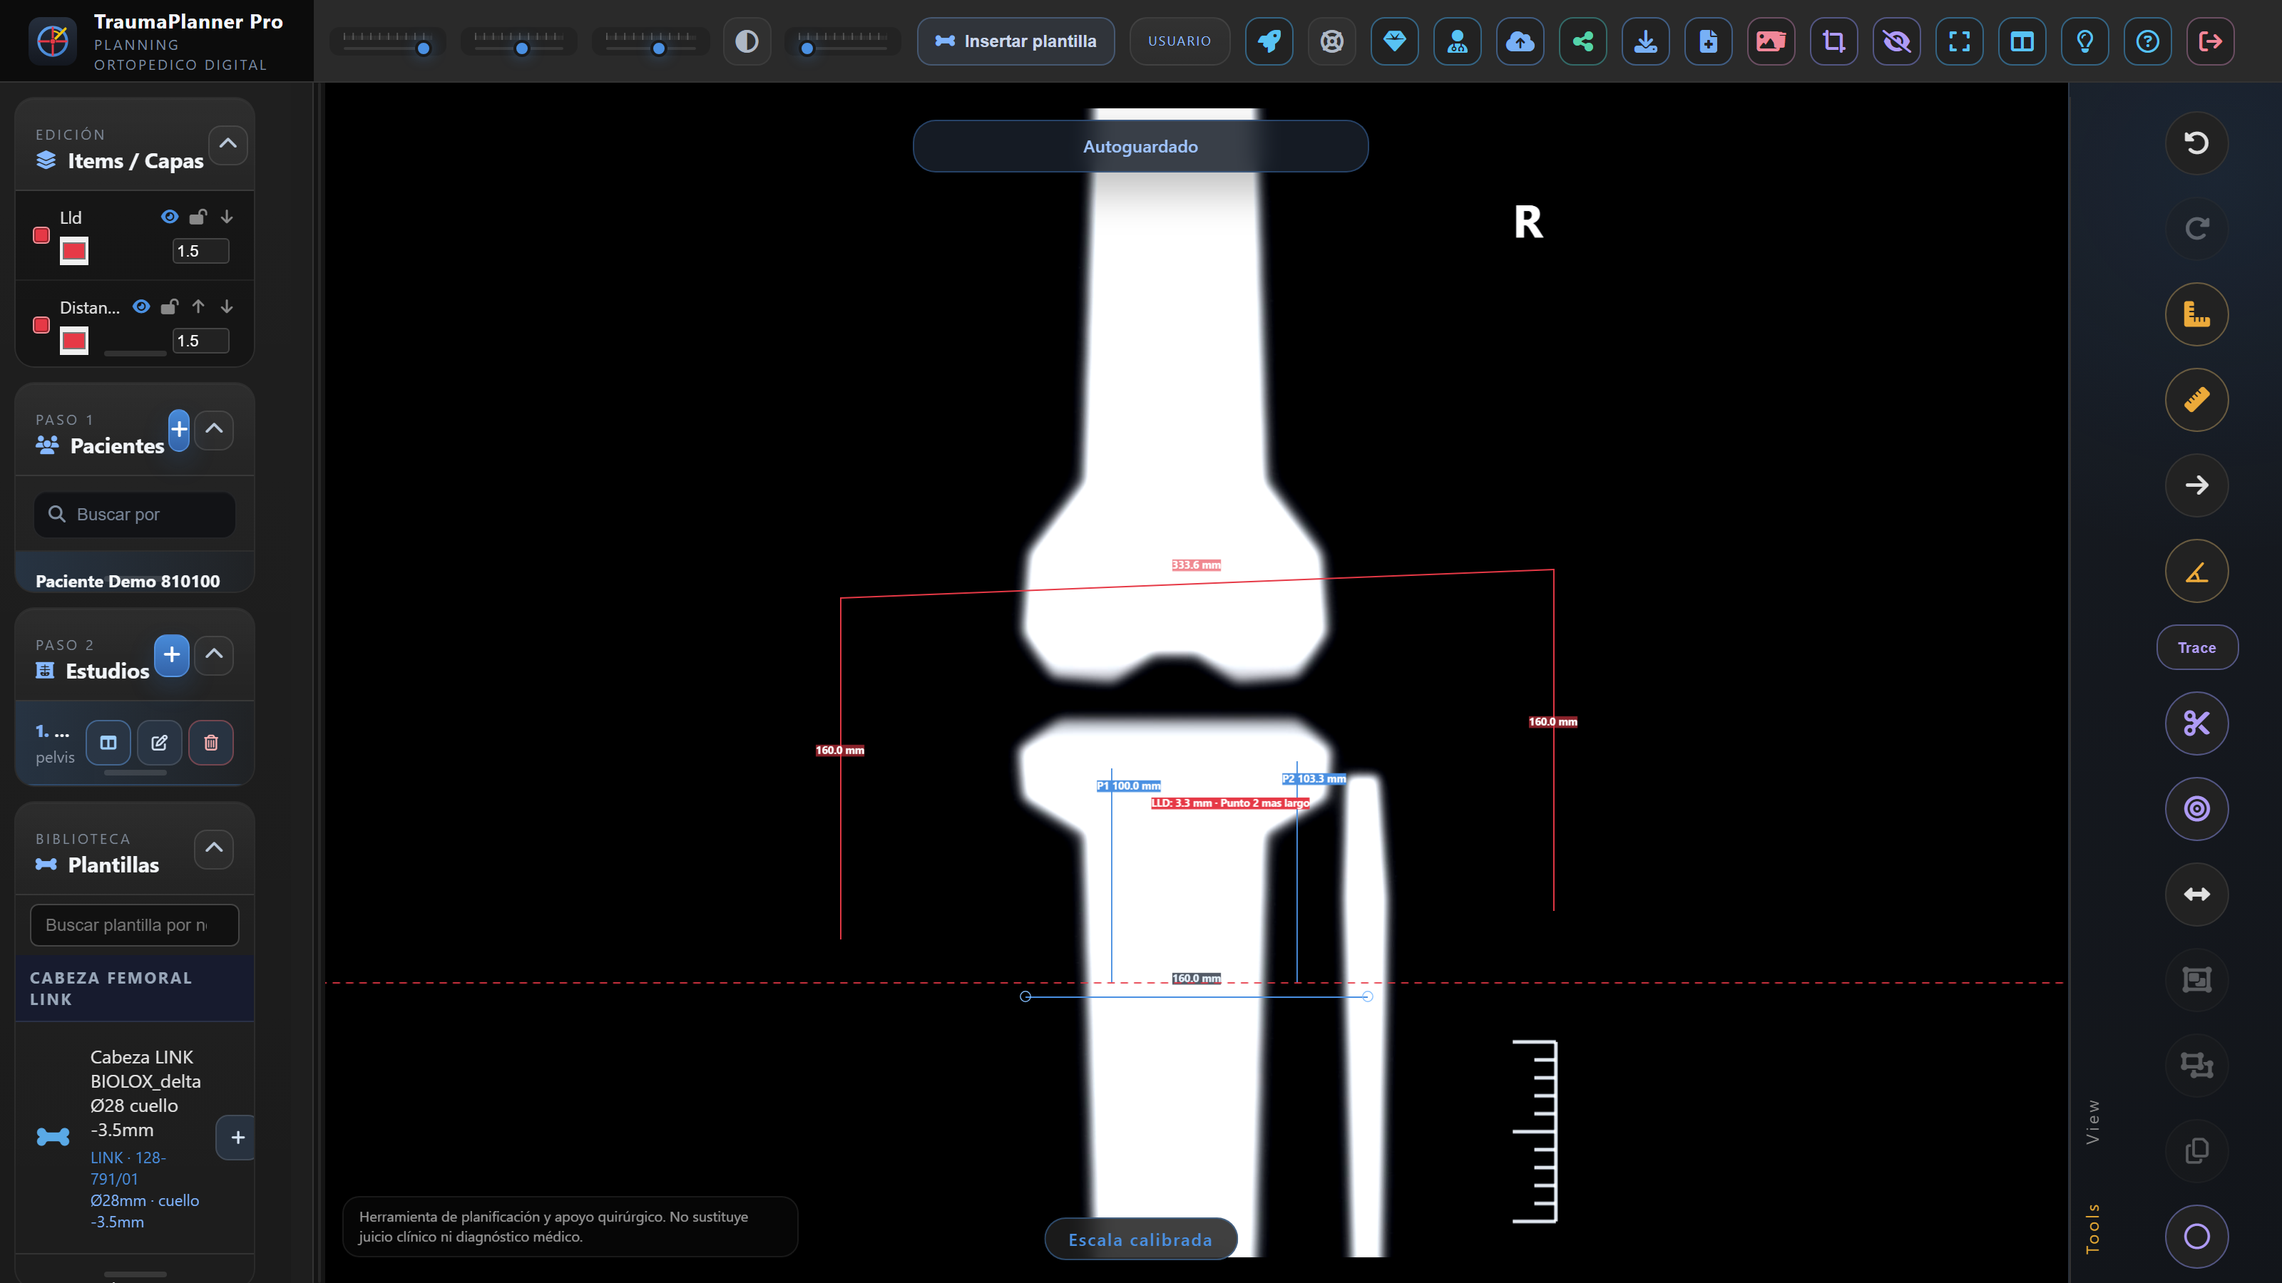Click the template search field Buscar plantilla

[x=135, y=925]
